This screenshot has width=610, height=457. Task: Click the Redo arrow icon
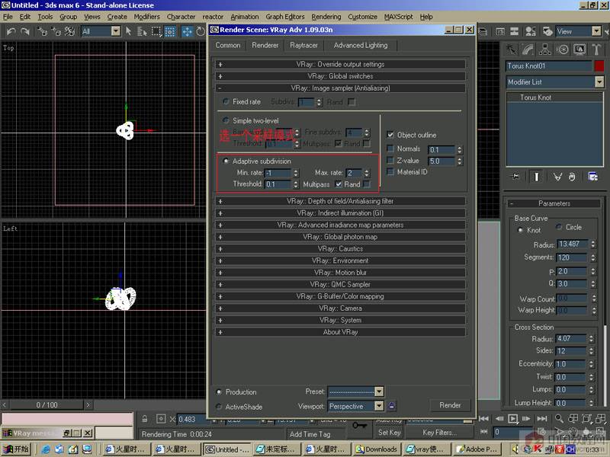pos(25,31)
